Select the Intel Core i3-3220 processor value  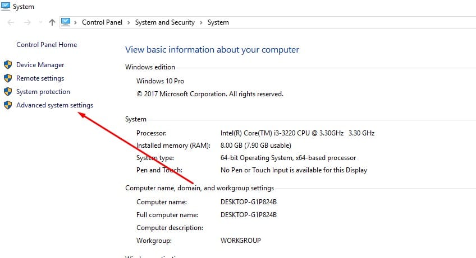297,133
